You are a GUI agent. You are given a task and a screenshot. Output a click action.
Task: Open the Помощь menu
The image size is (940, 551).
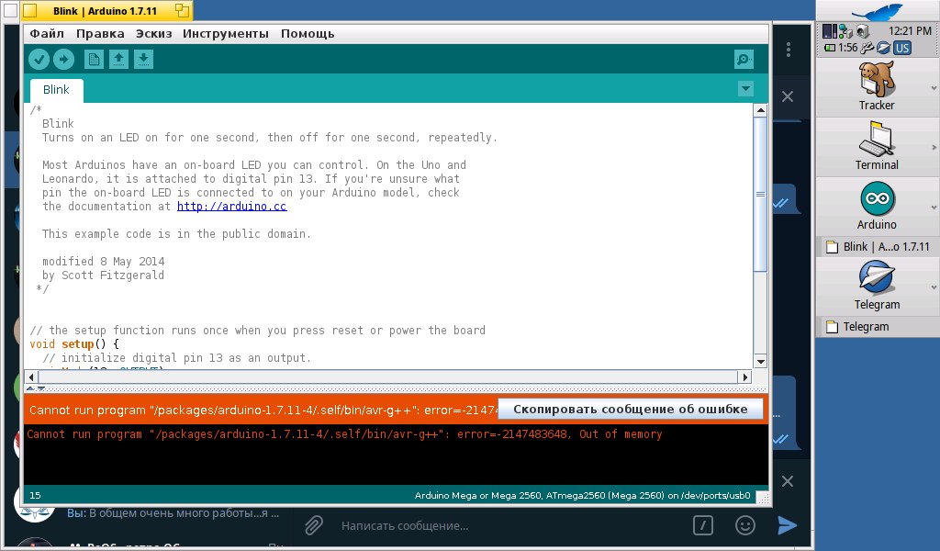pos(308,34)
